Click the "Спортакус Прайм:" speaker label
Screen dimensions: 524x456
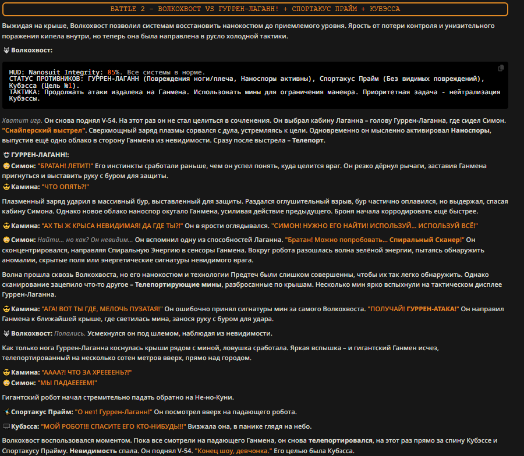coord(42,412)
